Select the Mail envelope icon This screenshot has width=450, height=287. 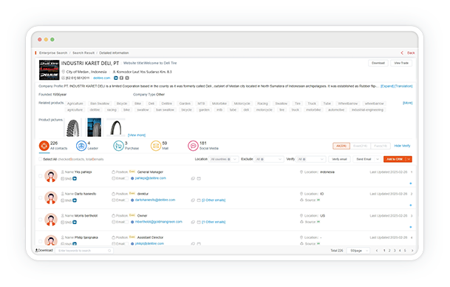(x=156, y=146)
